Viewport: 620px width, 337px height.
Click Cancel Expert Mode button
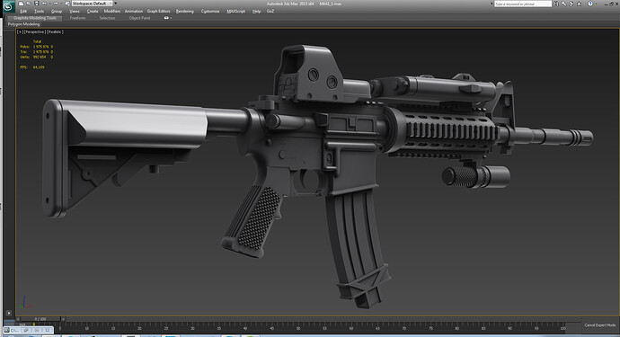(600, 325)
